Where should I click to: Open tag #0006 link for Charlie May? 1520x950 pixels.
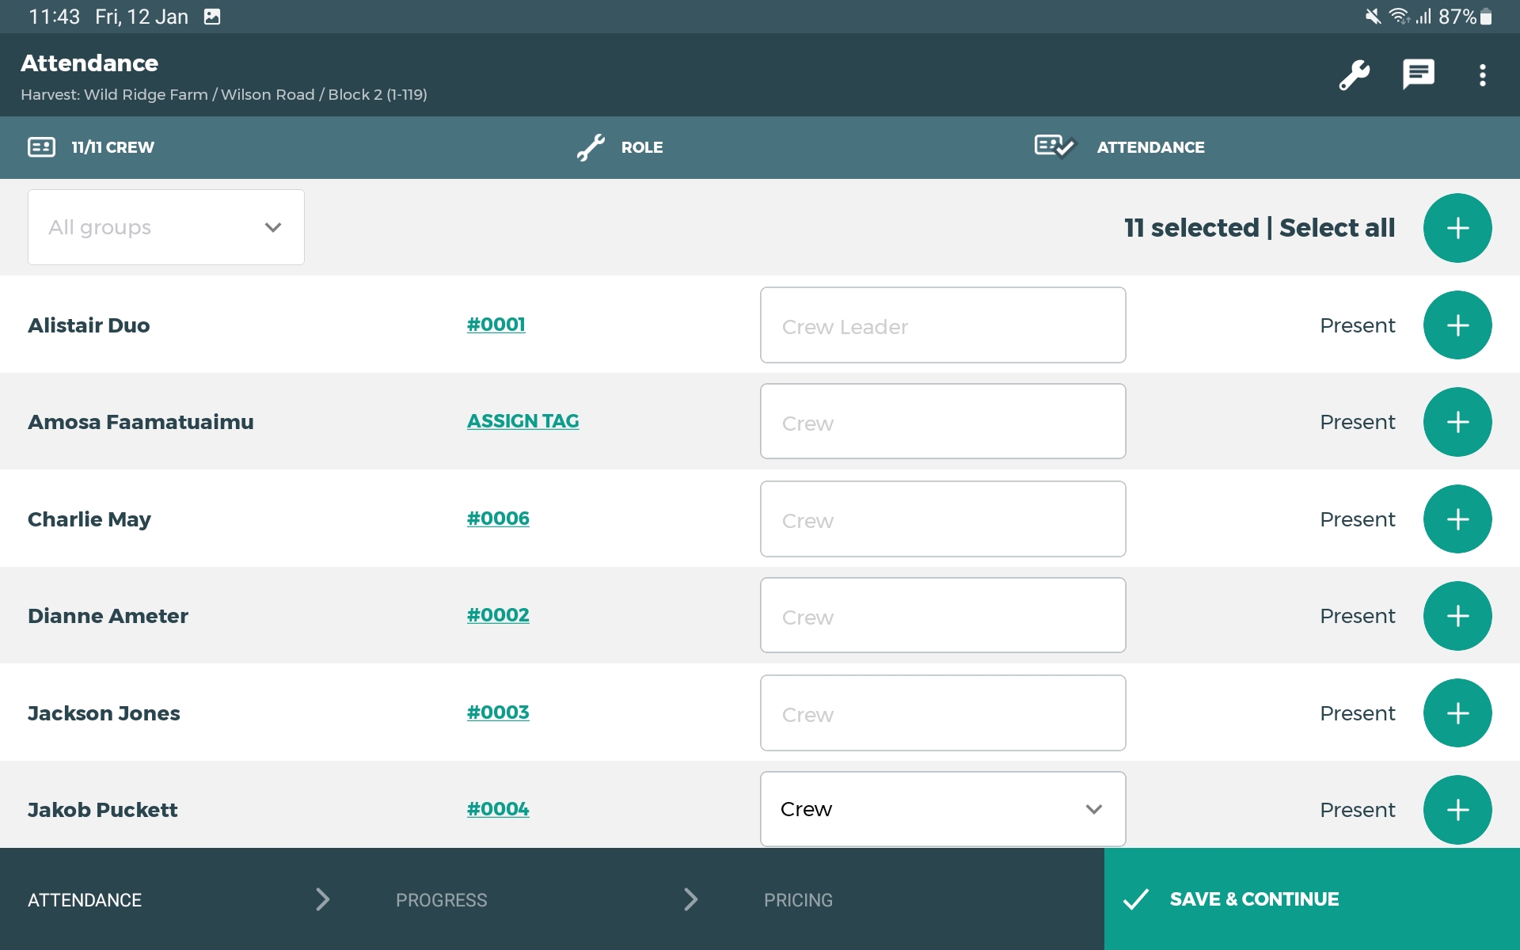(x=497, y=519)
